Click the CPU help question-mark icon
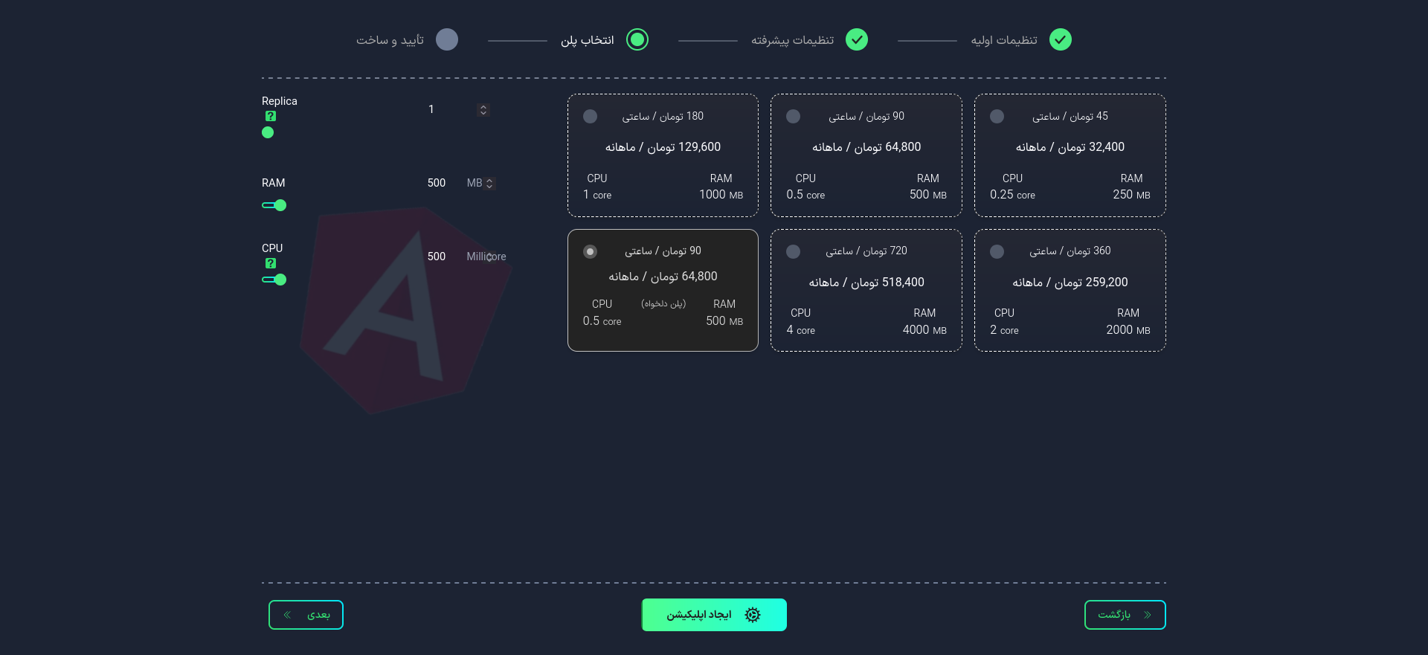 point(271,263)
